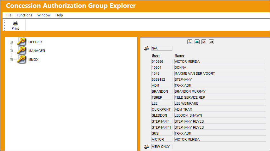Click name LEDDON, SHAWN
The height and width of the screenshot is (151, 270).
(220, 115)
